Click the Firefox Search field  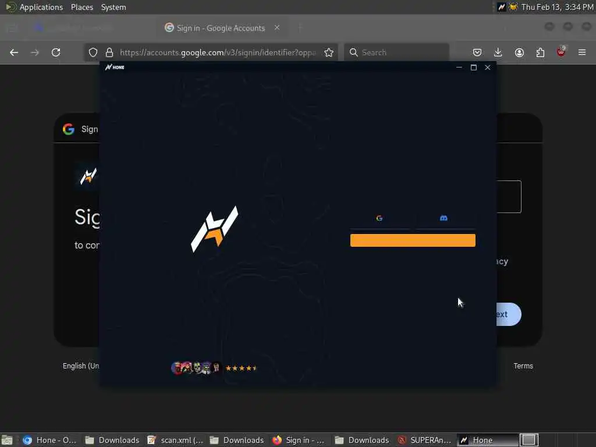[x=396, y=52]
